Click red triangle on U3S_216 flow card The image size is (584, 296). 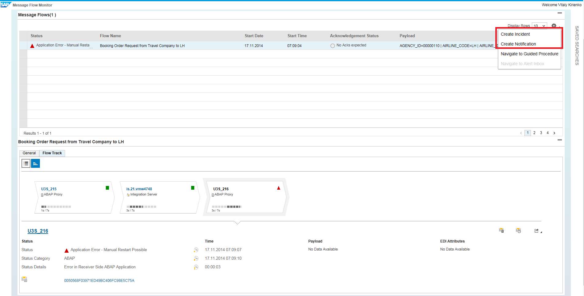click(x=279, y=188)
